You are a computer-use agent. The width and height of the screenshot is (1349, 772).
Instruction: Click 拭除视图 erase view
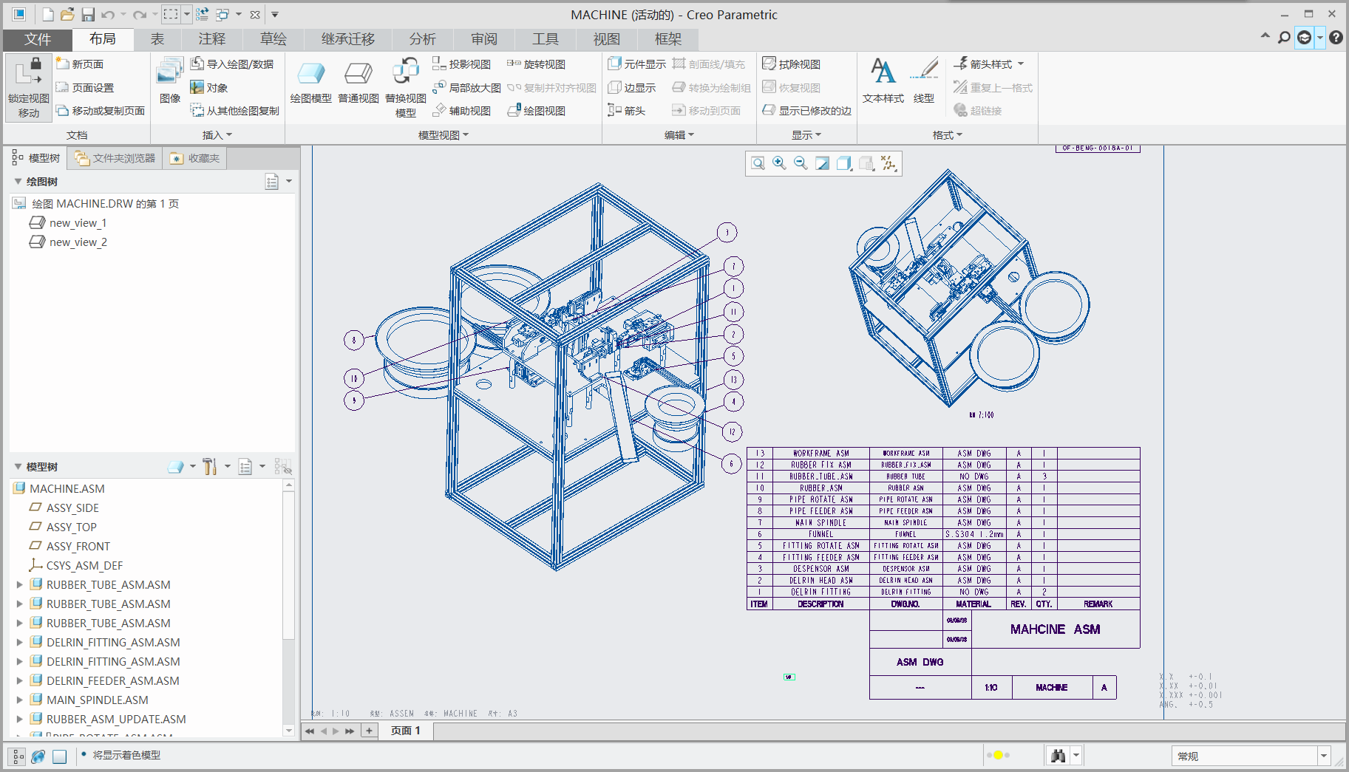pyautogui.click(x=791, y=64)
